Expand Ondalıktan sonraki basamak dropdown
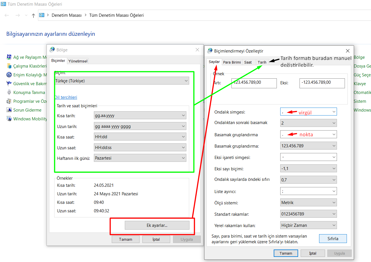The height and width of the screenshot is (262, 371). [308, 123]
